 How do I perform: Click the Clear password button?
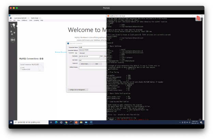pos(97,64)
